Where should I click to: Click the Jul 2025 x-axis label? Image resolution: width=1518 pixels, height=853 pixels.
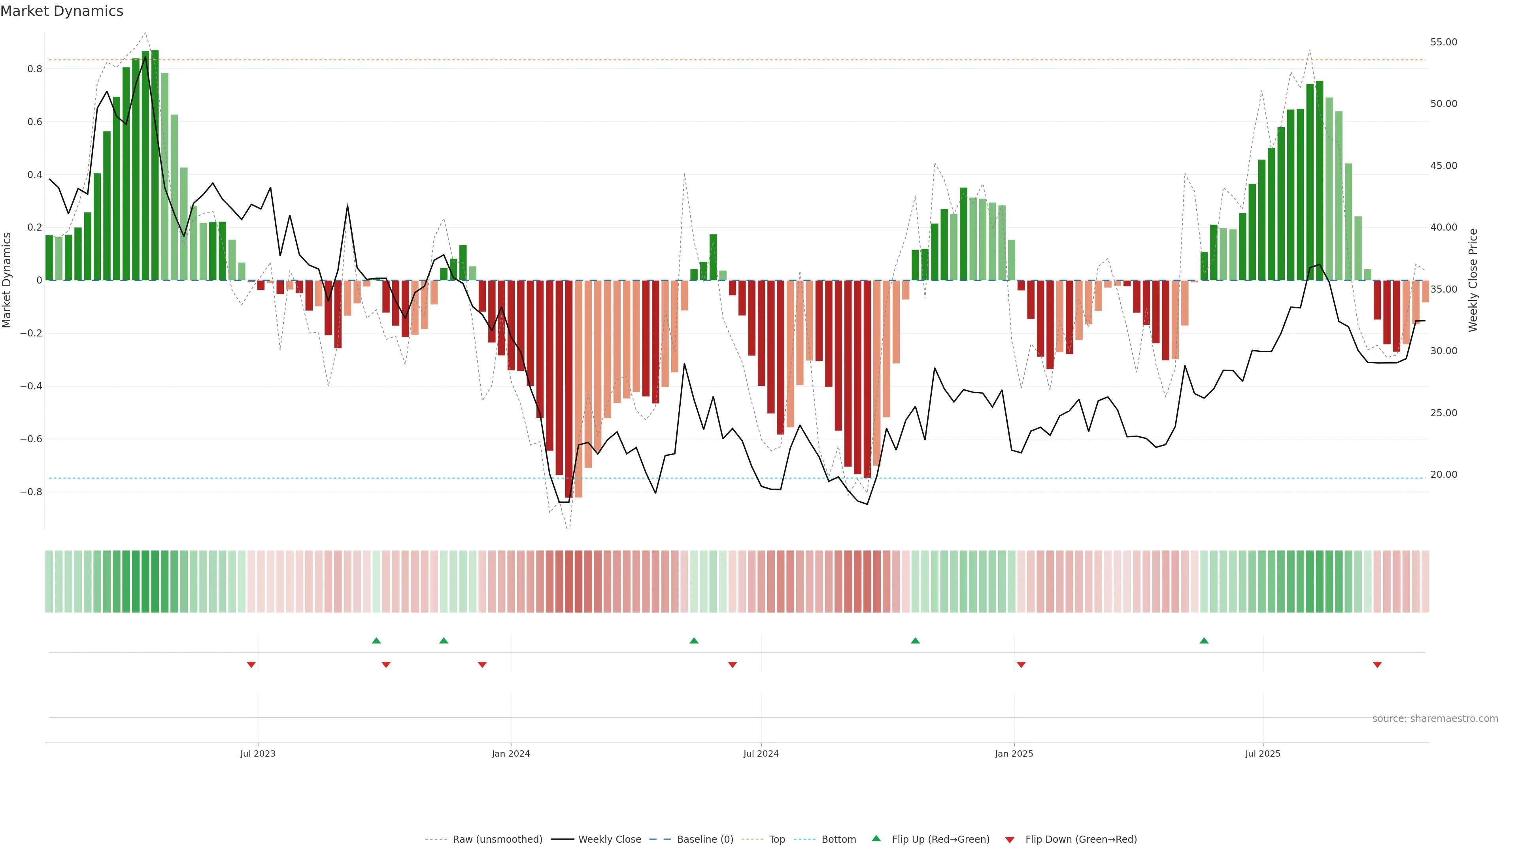pyautogui.click(x=1263, y=753)
